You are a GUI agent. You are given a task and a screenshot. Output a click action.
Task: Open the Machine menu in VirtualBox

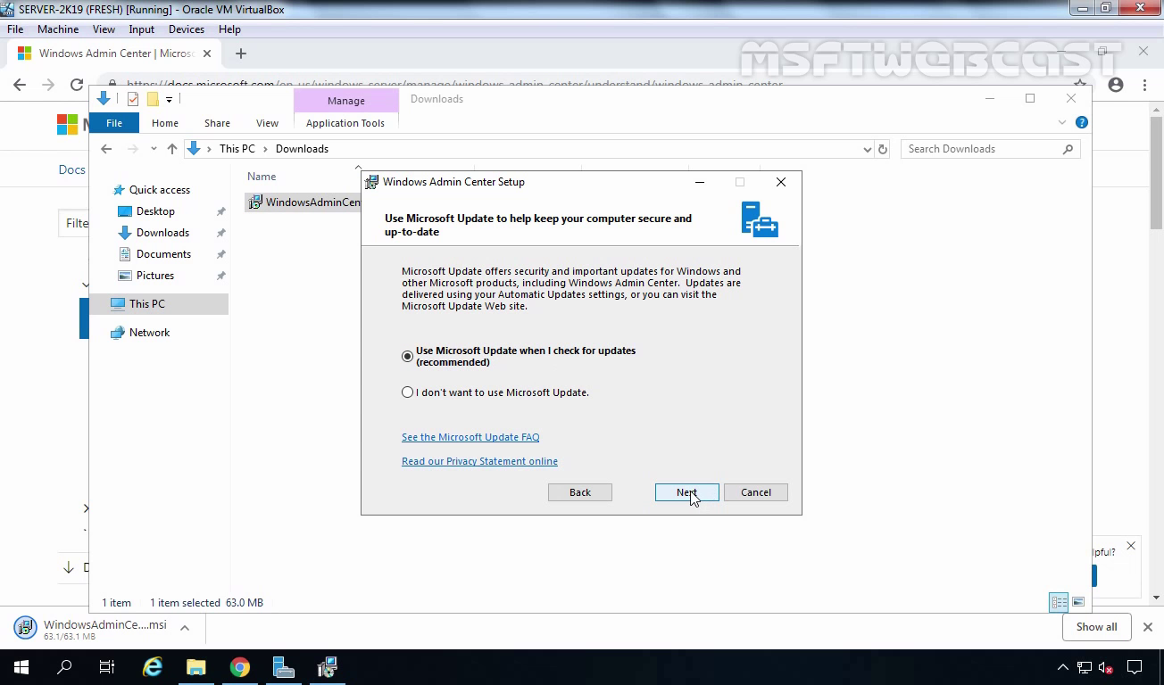[58, 29]
